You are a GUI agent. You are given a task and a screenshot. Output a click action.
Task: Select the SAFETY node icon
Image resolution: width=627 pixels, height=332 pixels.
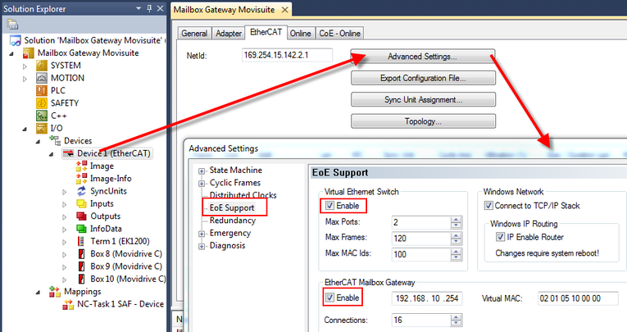coord(42,102)
